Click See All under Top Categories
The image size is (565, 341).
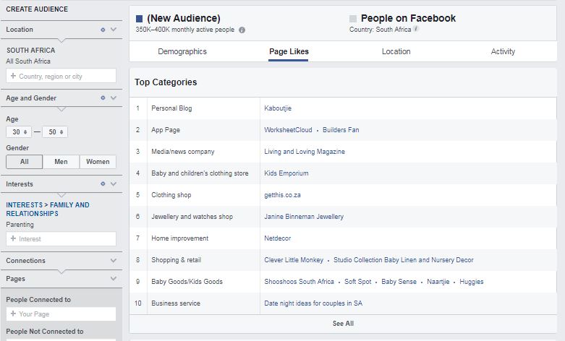coord(343,324)
